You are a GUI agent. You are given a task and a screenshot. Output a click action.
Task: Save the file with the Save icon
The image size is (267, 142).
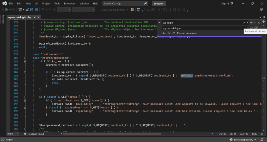32,10
